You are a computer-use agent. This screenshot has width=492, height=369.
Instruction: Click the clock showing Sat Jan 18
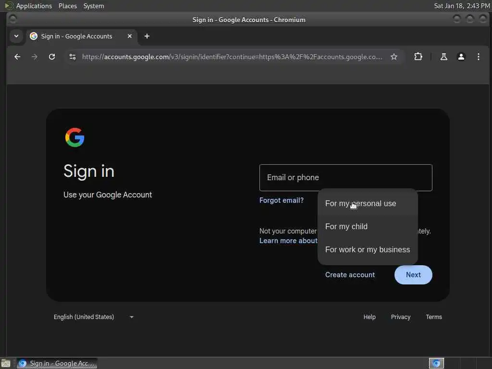(x=462, y=6)
